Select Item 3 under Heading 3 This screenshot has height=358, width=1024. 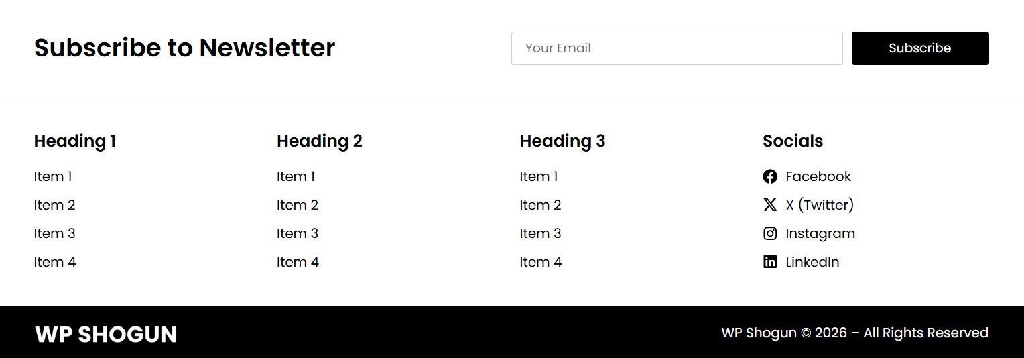click(540, 233)
